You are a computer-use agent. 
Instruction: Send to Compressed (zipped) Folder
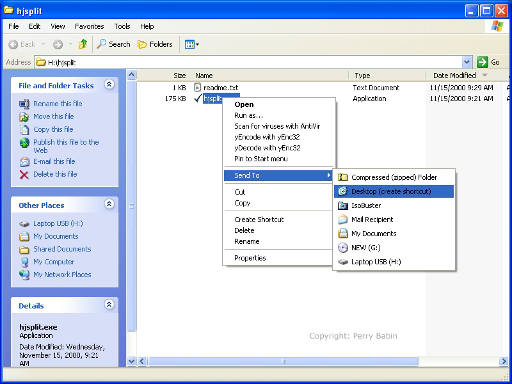394,177
